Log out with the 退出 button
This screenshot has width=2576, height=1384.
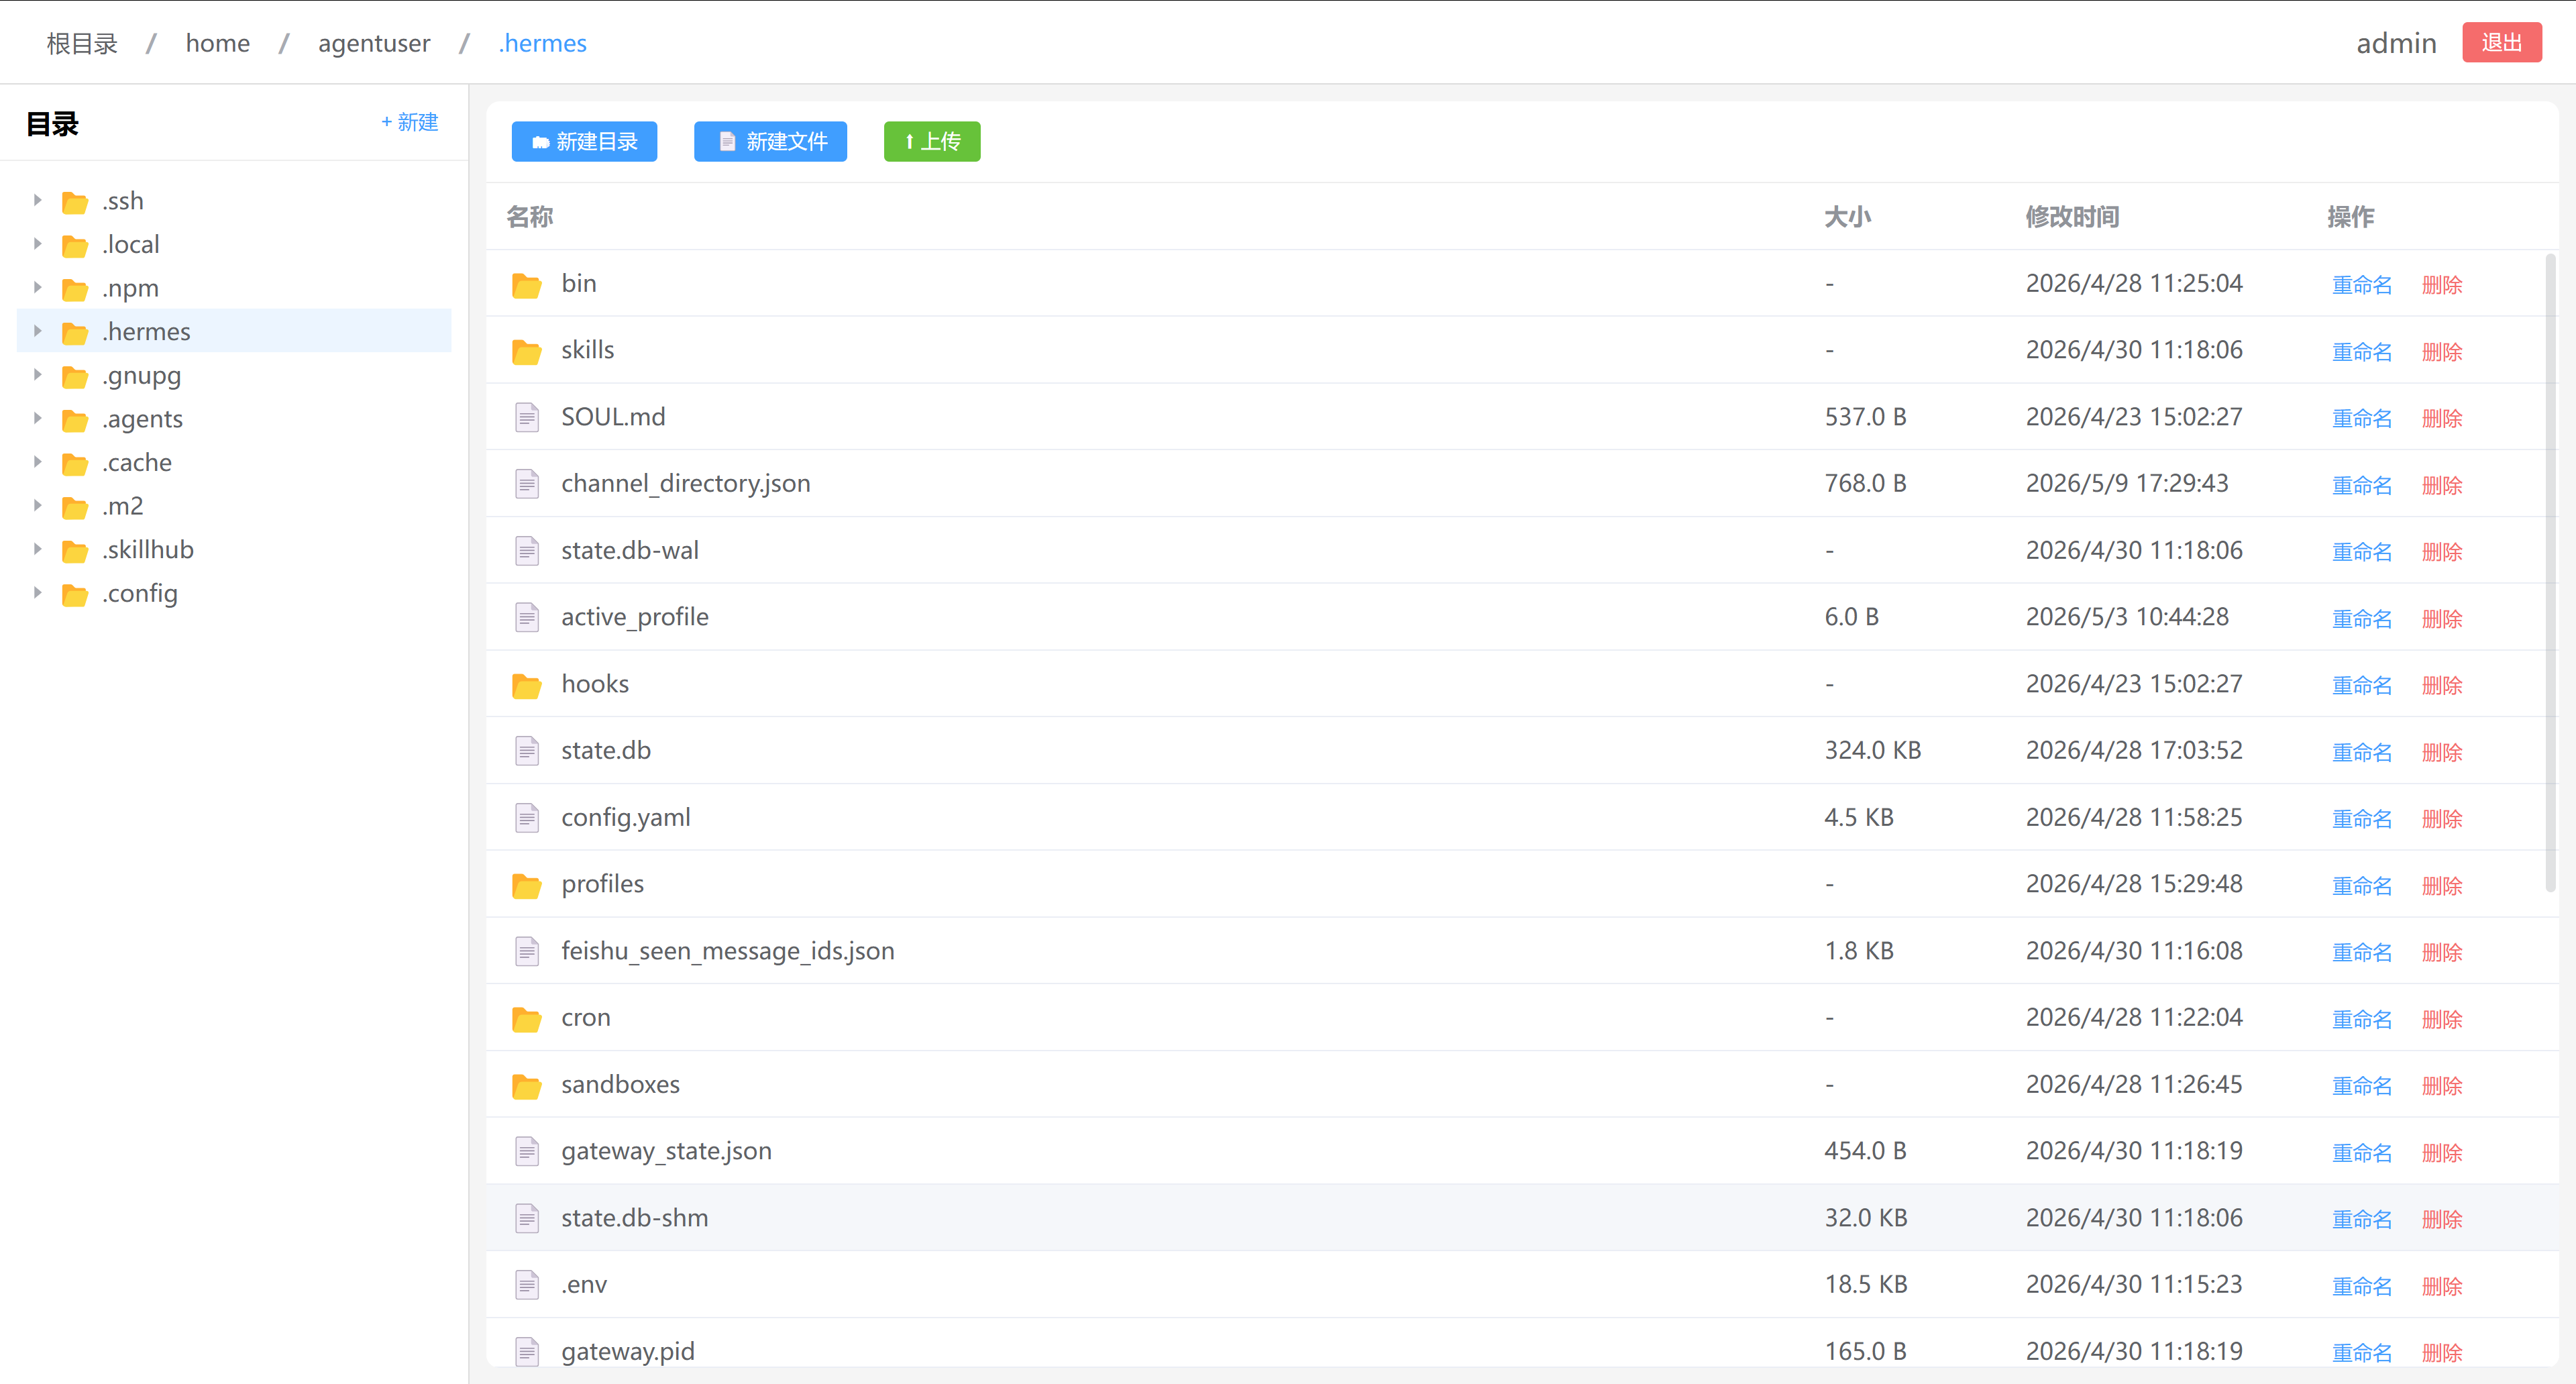coord(2502,43)
